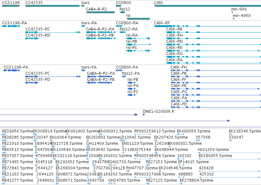Click EST HL01359.3prime
261x185 pixels.
pyautogui.click(x=213, y=150)
